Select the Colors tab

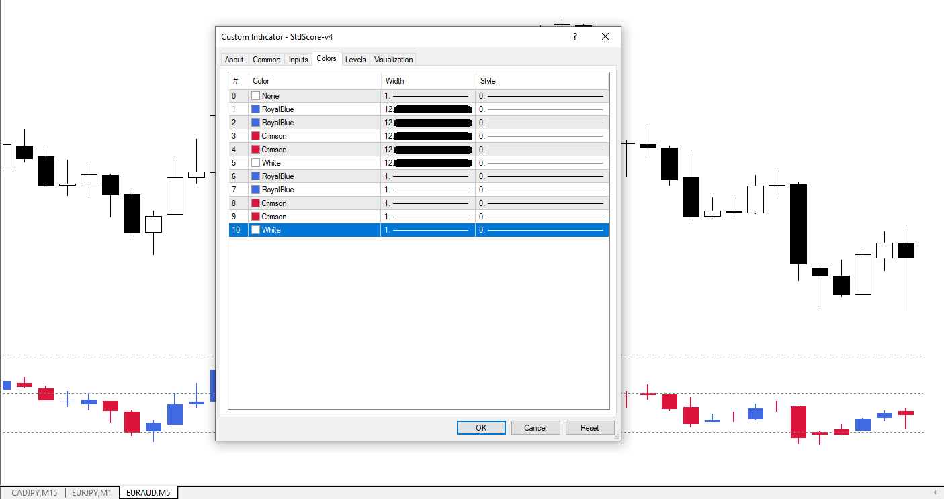[327, 59]
